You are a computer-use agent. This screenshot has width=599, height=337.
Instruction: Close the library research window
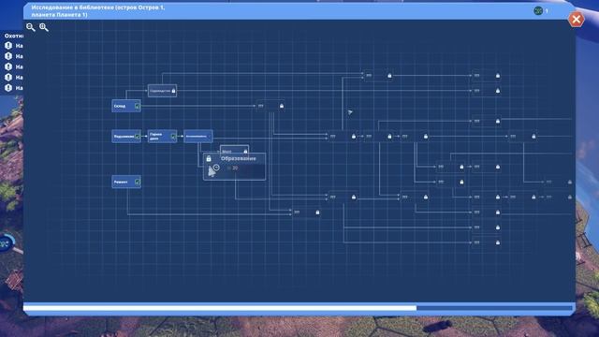577,19
